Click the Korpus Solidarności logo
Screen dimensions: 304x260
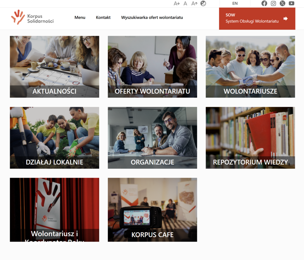(32, 17)
